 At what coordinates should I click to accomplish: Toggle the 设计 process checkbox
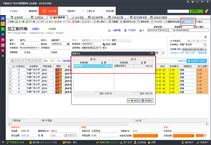point(25,52)
